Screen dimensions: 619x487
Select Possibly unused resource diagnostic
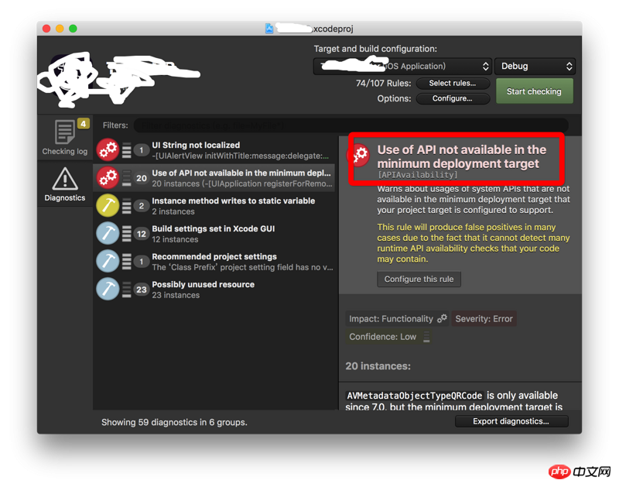click(214, 290)
